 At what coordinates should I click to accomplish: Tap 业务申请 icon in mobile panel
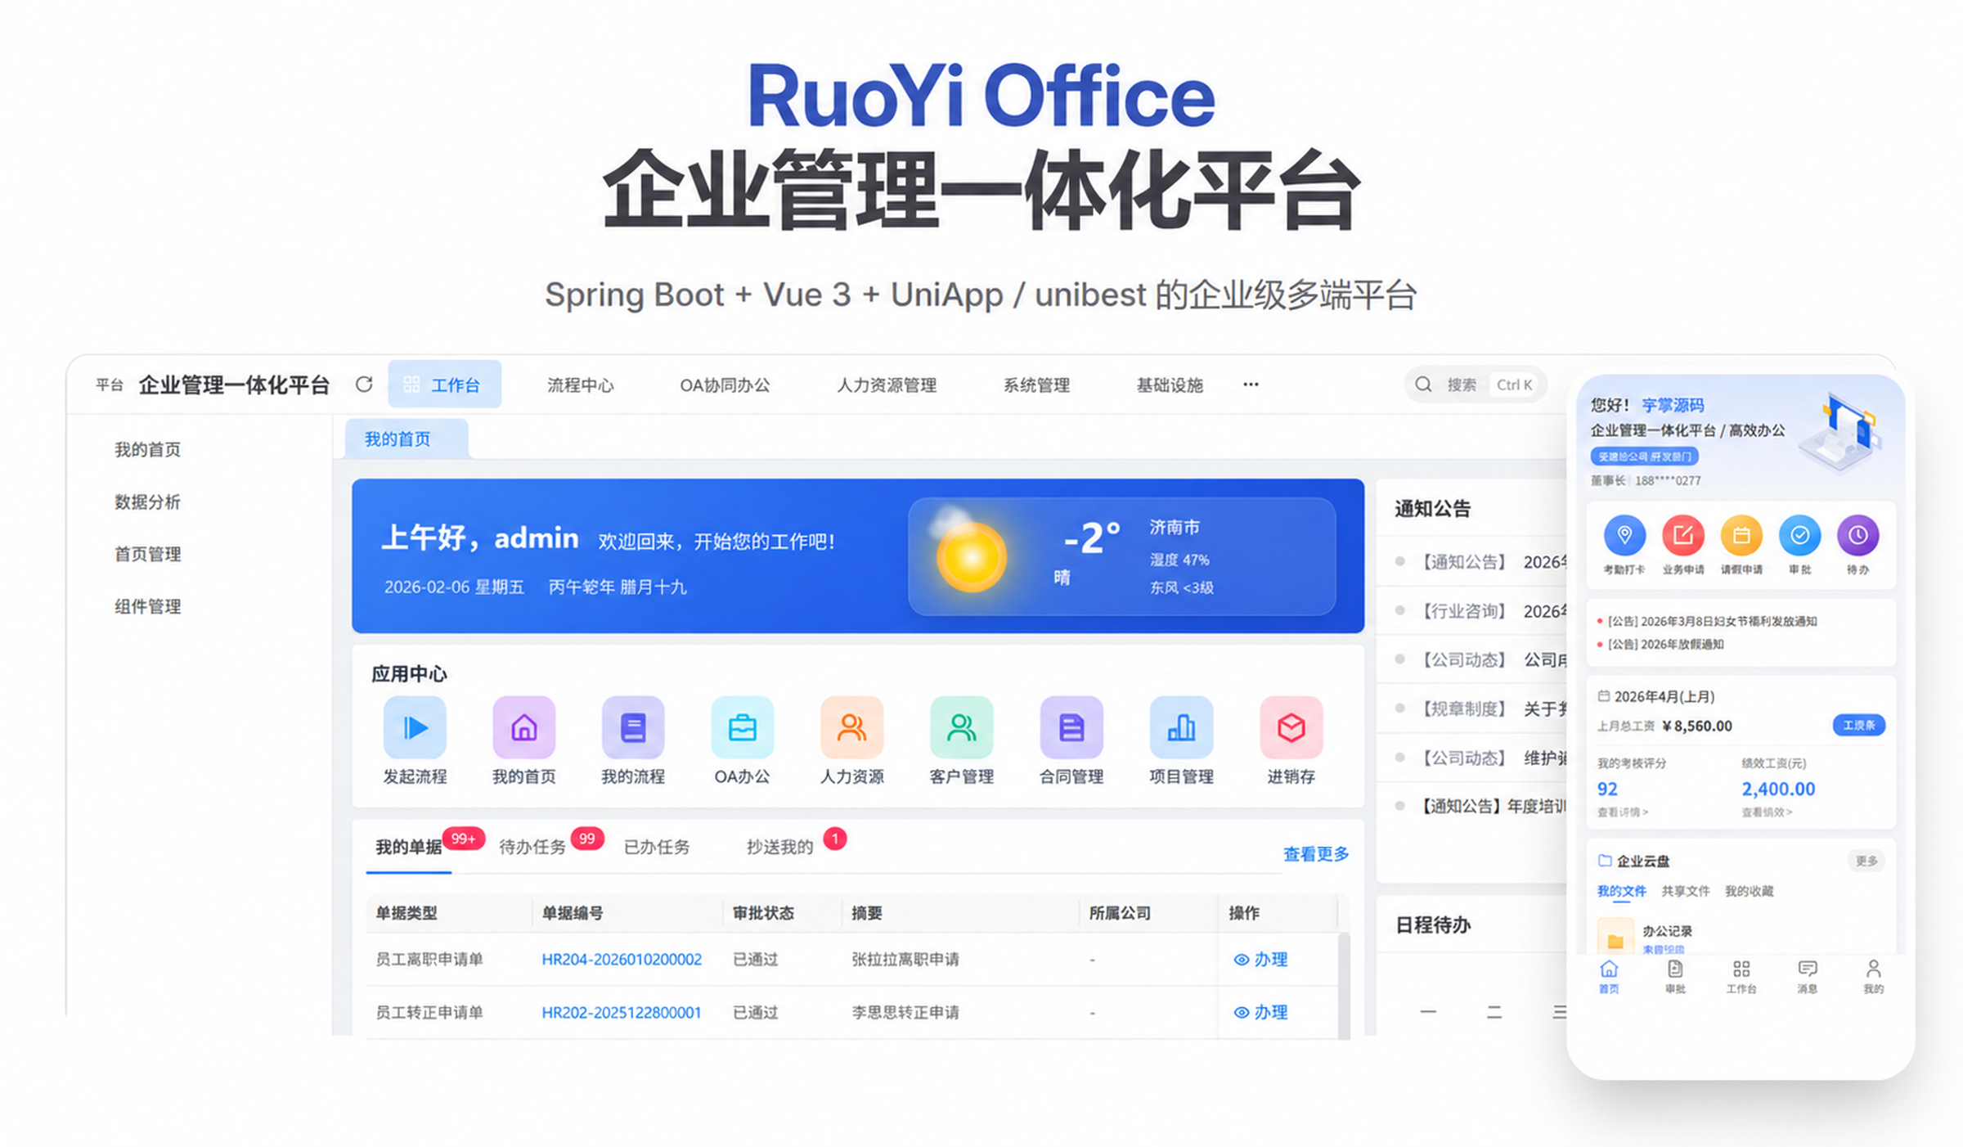tap(1682, 536)
